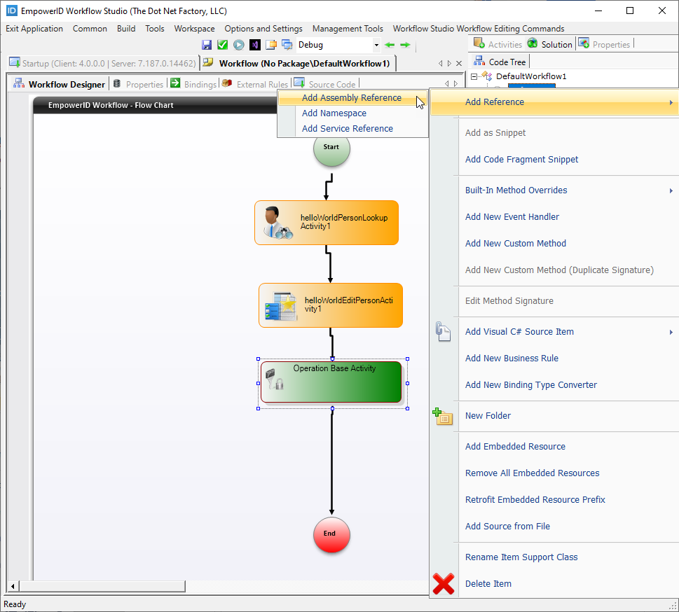Image resolution: width=679 pixels, height=612 pixels.
Task: Click the Visual Studio icon in toolbar
Action: [x=255, y=45]
